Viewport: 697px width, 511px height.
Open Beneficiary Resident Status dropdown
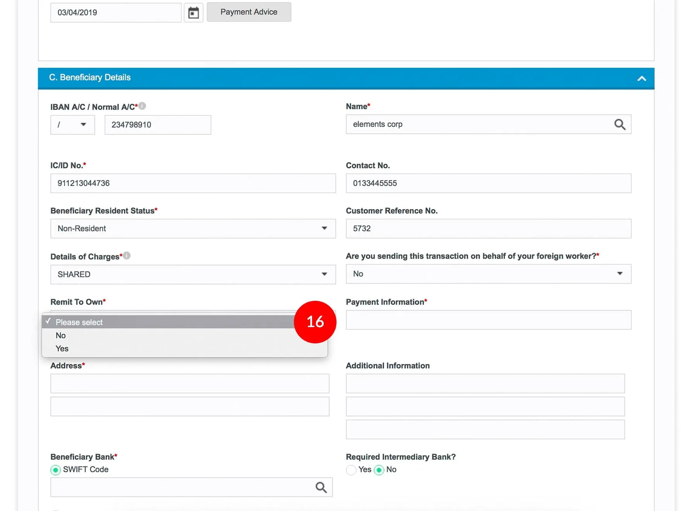192,228
